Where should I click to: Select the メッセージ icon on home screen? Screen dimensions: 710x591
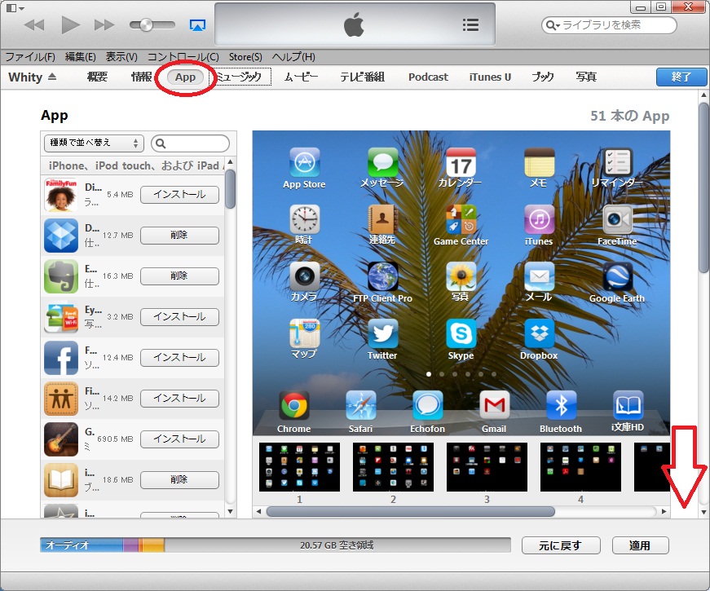[x=382, y=162]
